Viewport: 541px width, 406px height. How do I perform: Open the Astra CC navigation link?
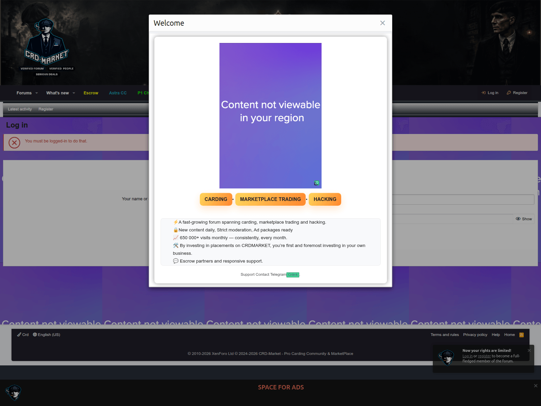point(118,93)
